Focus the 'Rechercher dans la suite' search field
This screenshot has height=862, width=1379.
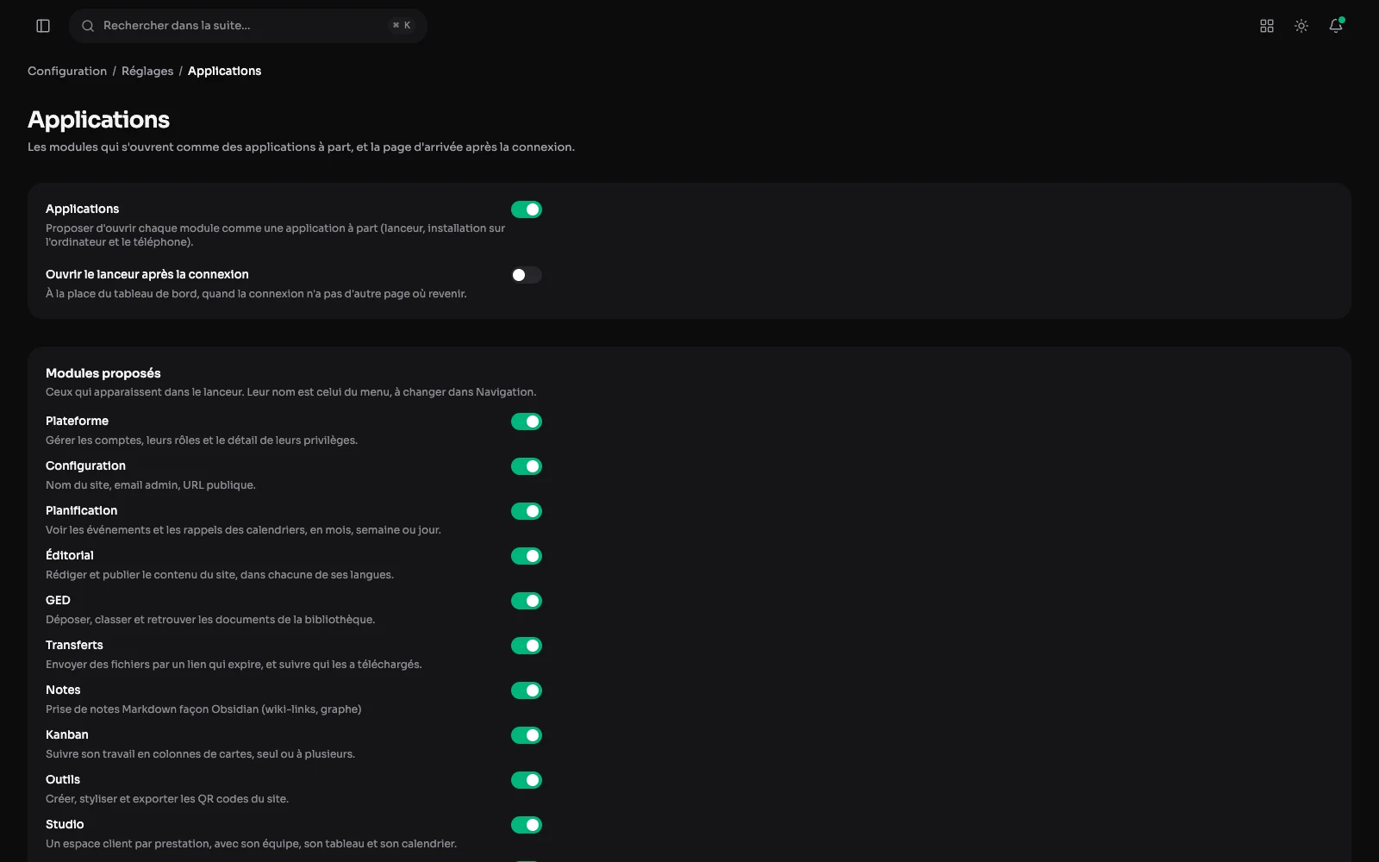point(248,26)
